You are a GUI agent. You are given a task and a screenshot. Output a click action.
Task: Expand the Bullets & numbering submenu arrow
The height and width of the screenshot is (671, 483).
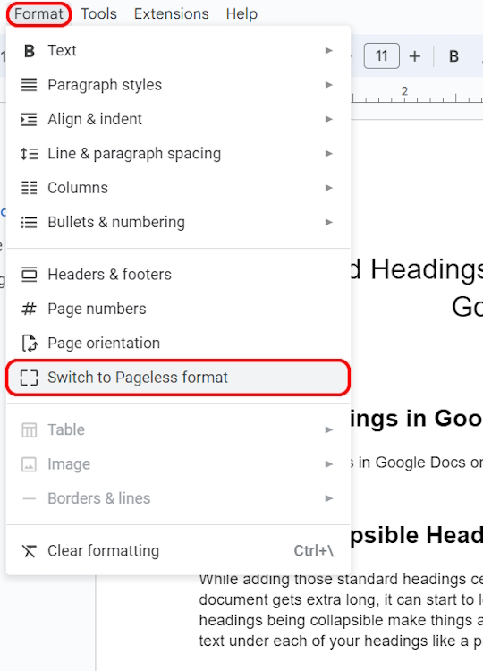[x=328, y=222]
